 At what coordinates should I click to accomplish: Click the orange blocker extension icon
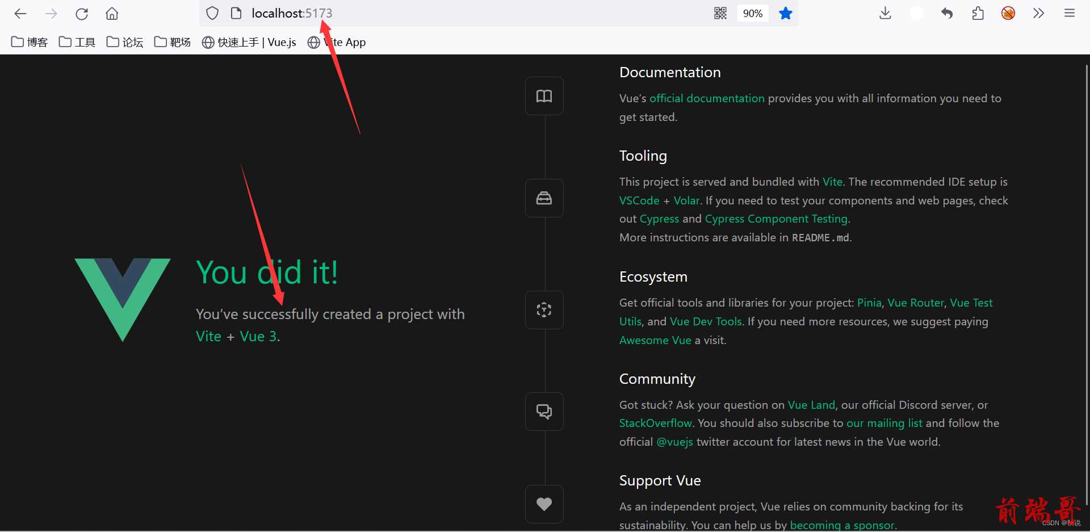tap(1008, 13)
